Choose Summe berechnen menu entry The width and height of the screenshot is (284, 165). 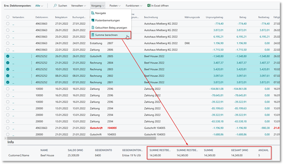coord(110,35)
